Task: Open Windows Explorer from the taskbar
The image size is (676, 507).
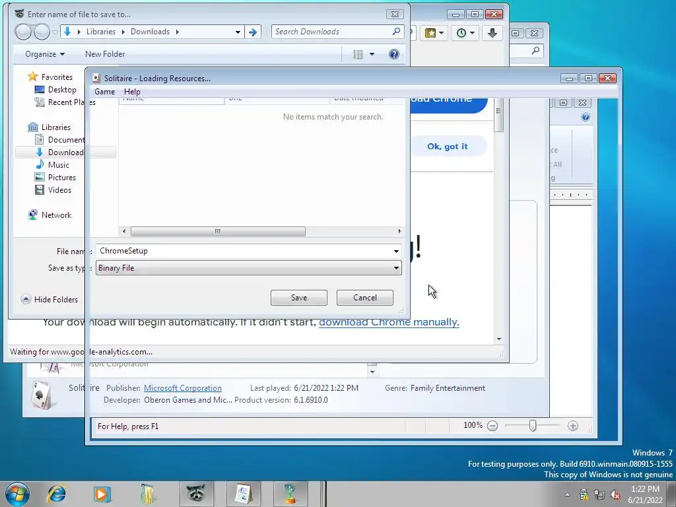Action: tap(148, 494)
